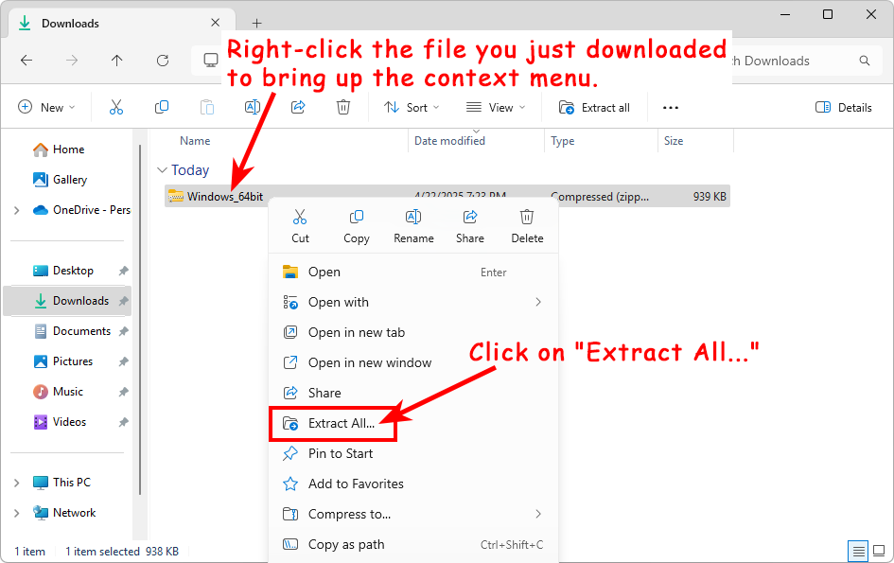Open the Documents folder in sidebar

click(81, 331)
